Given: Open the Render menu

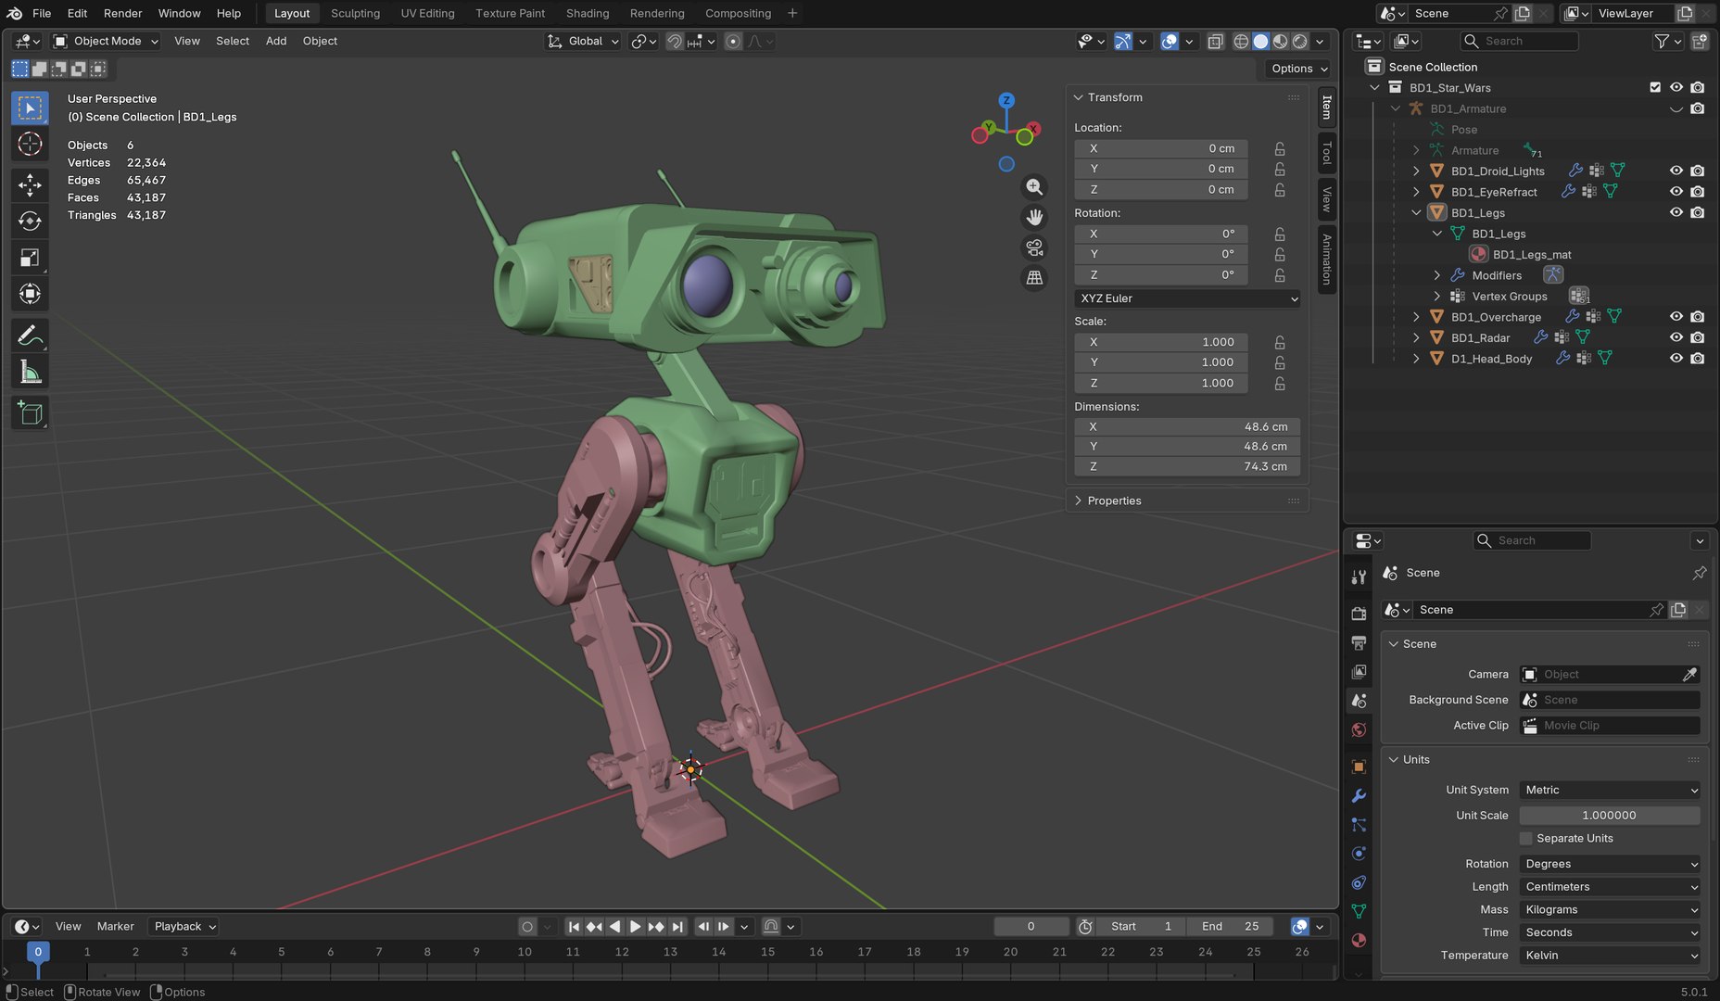Looking at the screenshot, I should click(x=122, y=13).
